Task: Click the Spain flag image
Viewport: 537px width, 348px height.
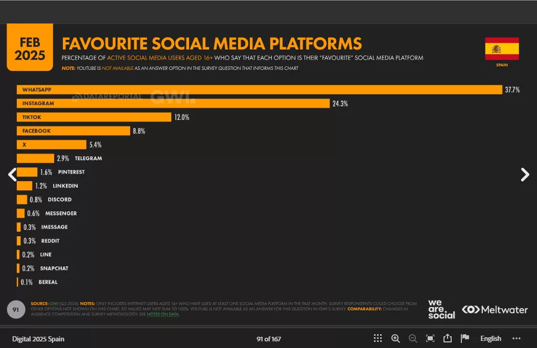Action: tap(502, 48)
